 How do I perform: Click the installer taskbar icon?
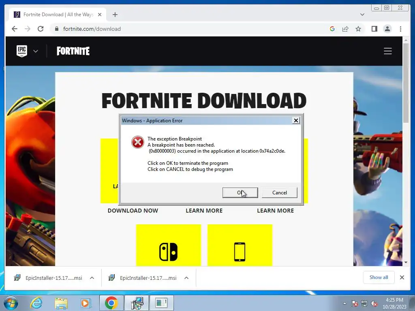coord(136,303)
